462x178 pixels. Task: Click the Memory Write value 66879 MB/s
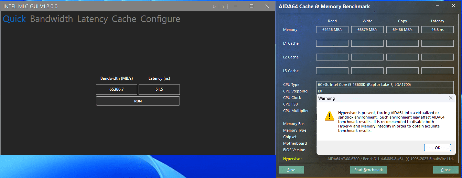[x=367, y=30]
